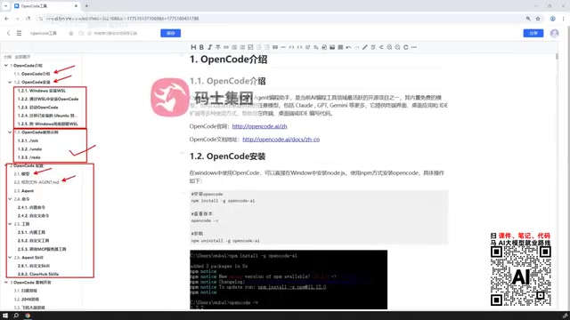Open the browser profile icon
The height and width of the screenshot is (320, 570).
point(552,19)
